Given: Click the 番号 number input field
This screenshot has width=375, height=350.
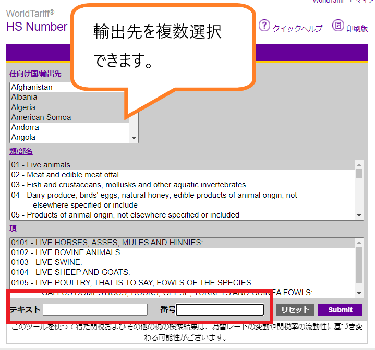Looking at the screenshot, I should click(x=220, y=310).
